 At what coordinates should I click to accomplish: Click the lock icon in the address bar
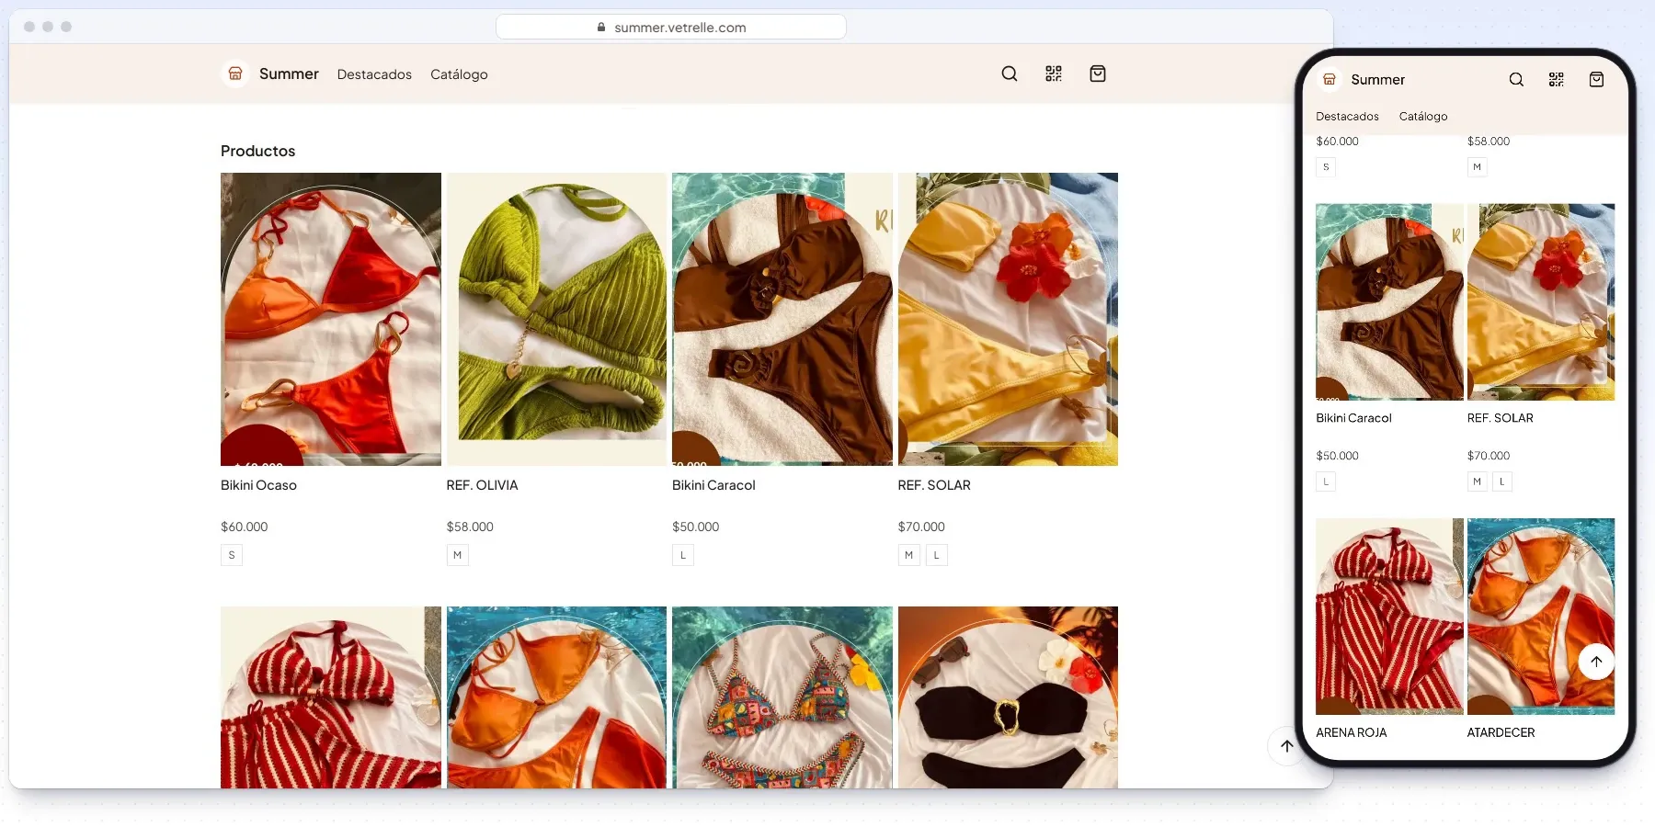(601, 28)
